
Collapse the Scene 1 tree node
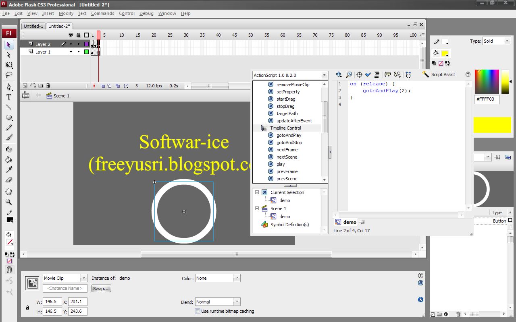pos(256,208)
